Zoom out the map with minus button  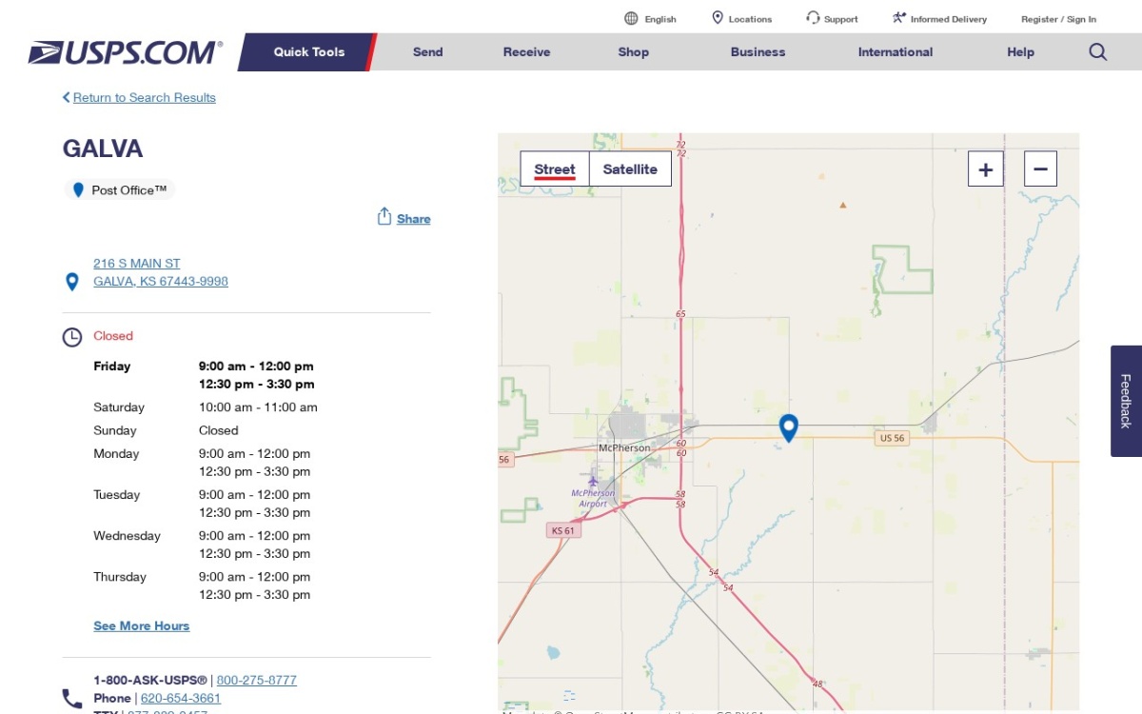(1040, 169)
